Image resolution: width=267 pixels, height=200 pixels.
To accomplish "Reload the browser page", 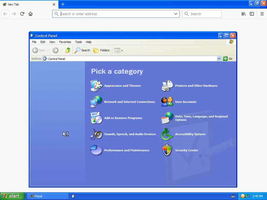I will coord(22,14).
